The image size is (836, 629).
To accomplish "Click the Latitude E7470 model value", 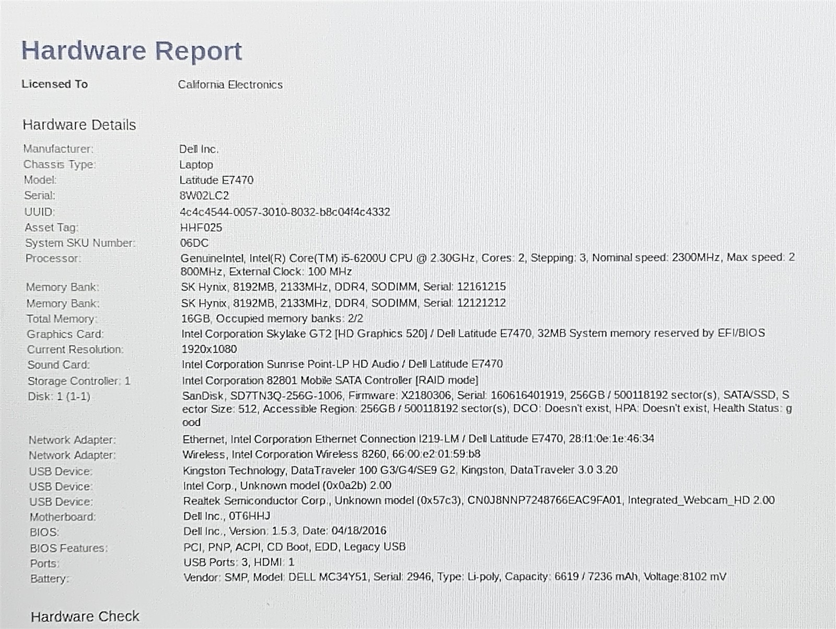I will click(216, 180).
